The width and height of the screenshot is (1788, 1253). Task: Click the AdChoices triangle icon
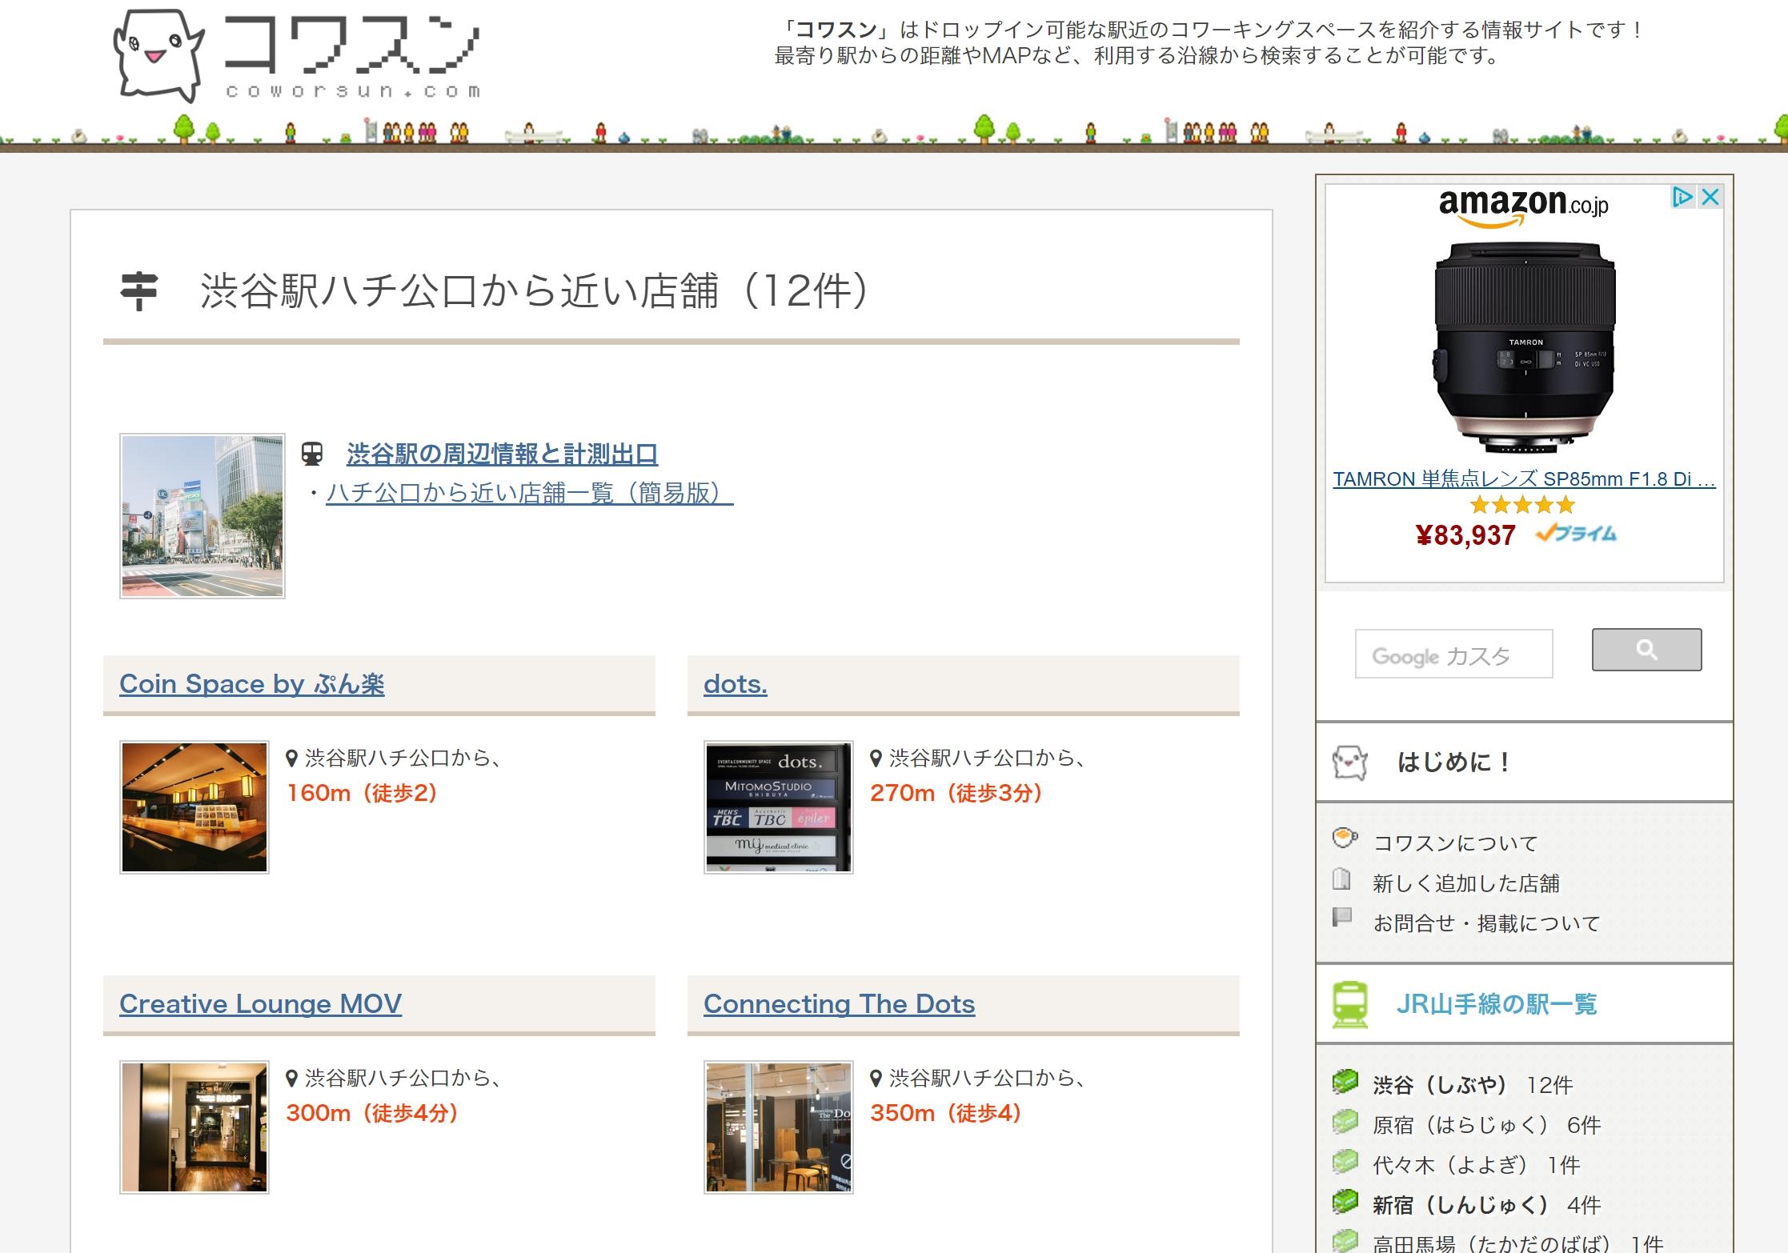[1682, 197]
